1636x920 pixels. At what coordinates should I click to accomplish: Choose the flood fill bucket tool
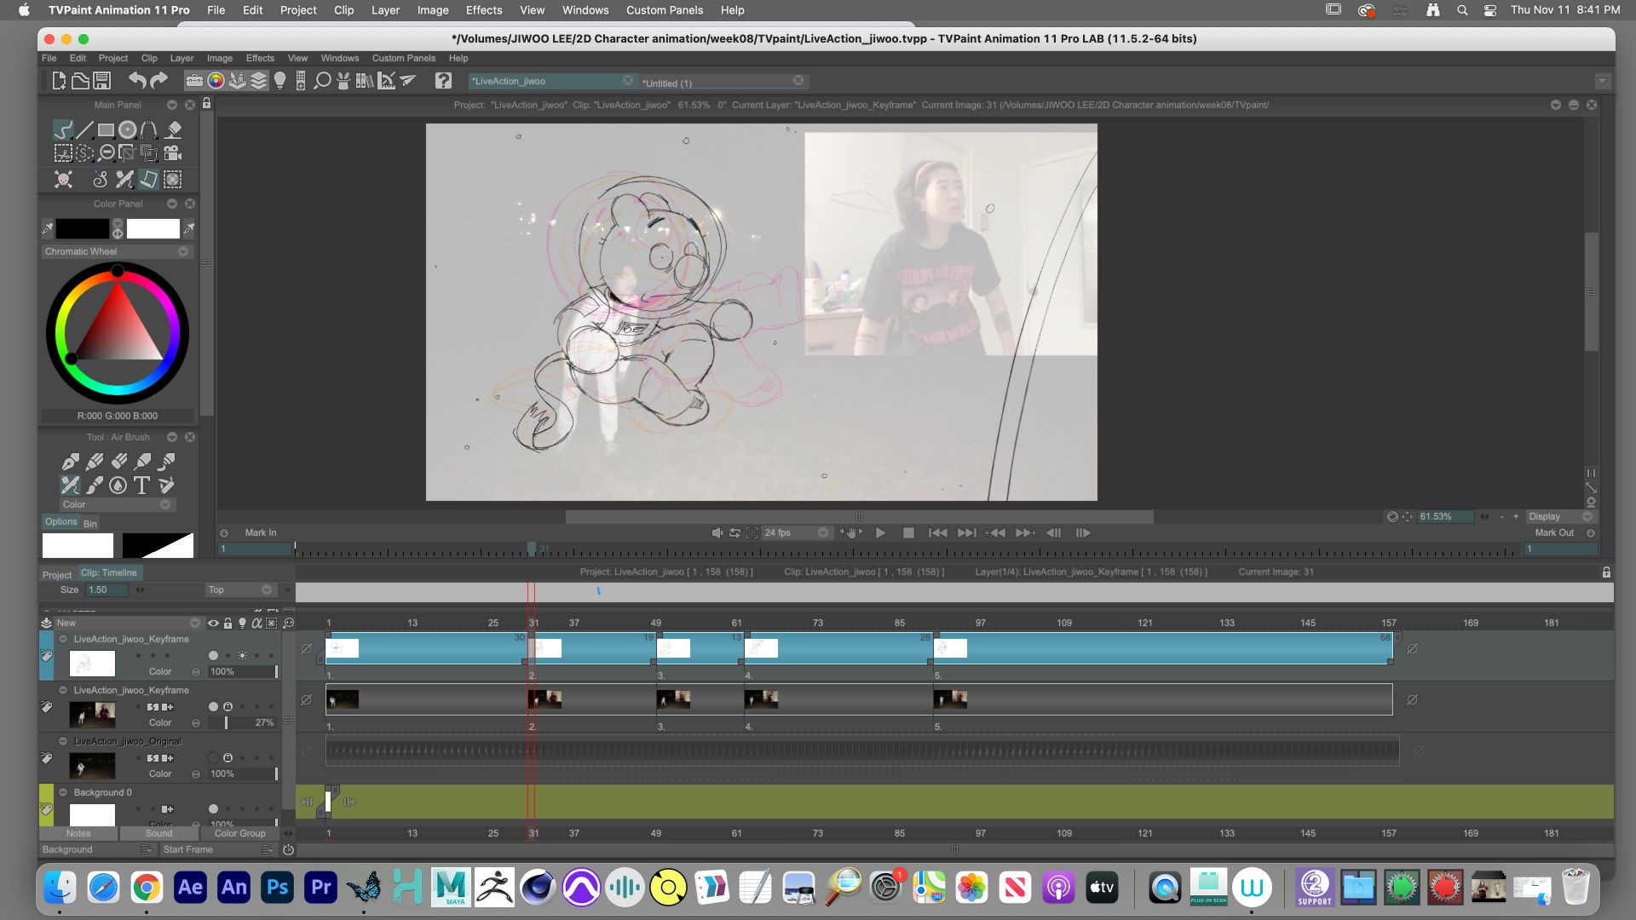[x=174, y=130]
